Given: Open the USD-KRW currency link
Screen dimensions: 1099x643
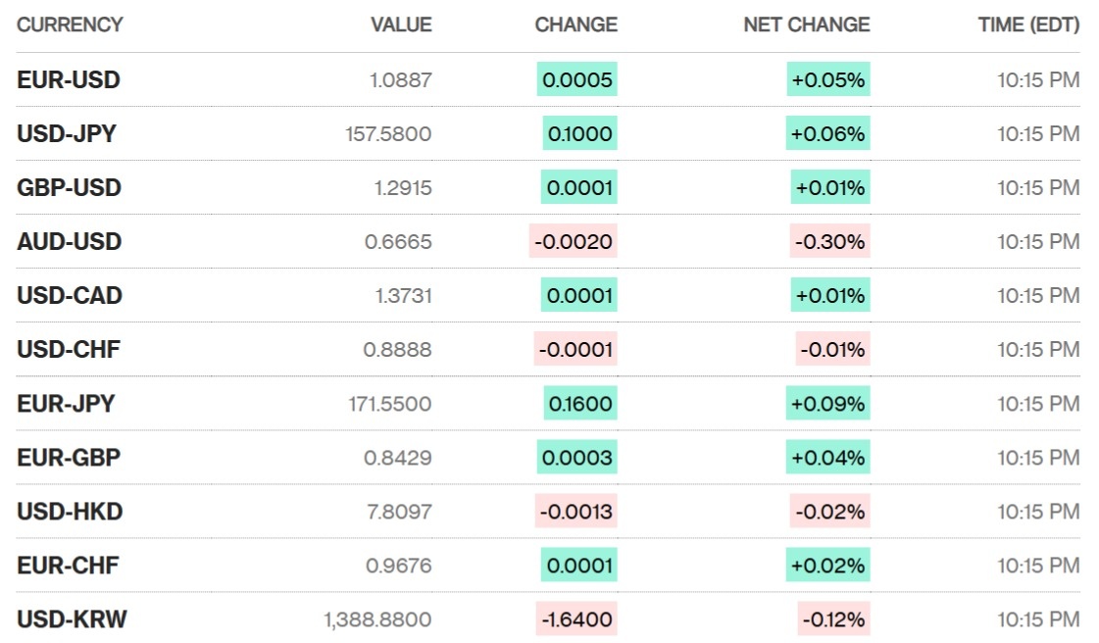Looking at the screenshot, I should tap(72, 619).
